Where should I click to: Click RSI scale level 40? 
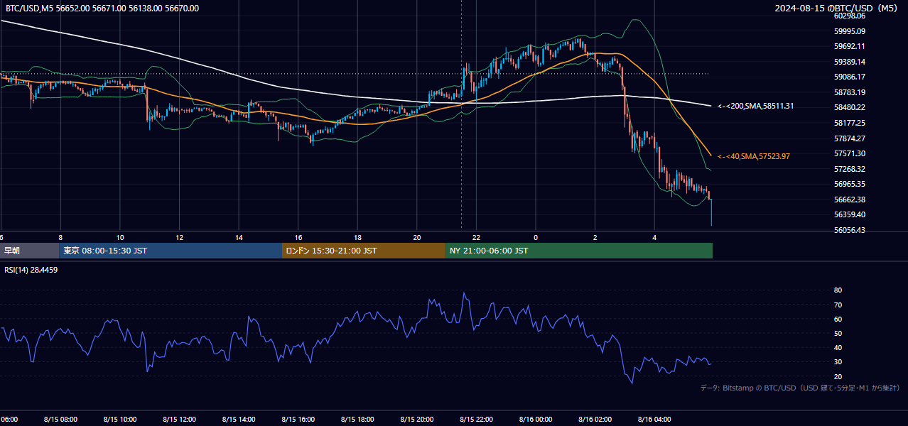point(838,348)
